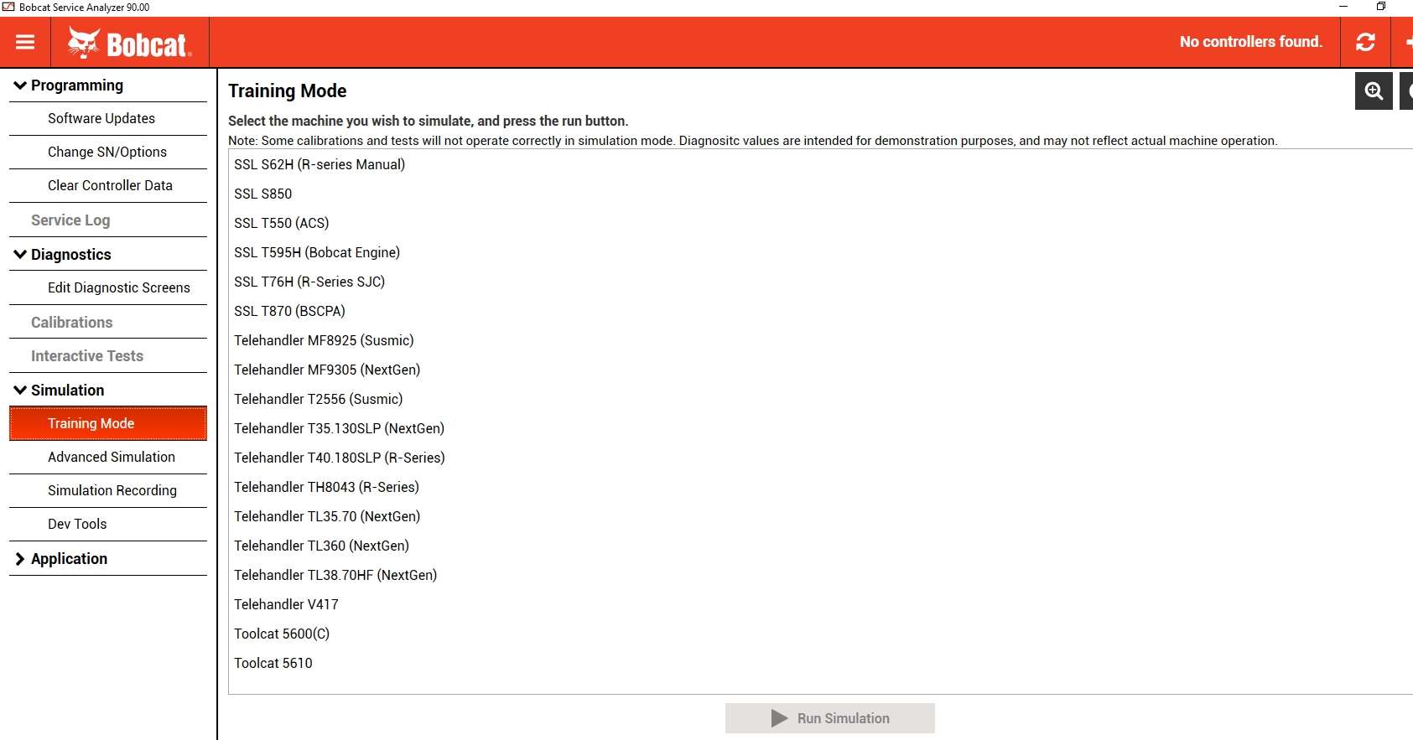The width and height of the screenshot is (1413, 740).
Task: Select SSL S850 machine
Action: pos(262,194)
